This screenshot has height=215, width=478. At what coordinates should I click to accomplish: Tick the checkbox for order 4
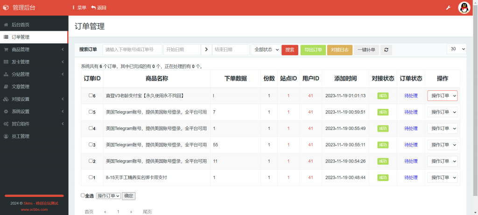point(91,128)
